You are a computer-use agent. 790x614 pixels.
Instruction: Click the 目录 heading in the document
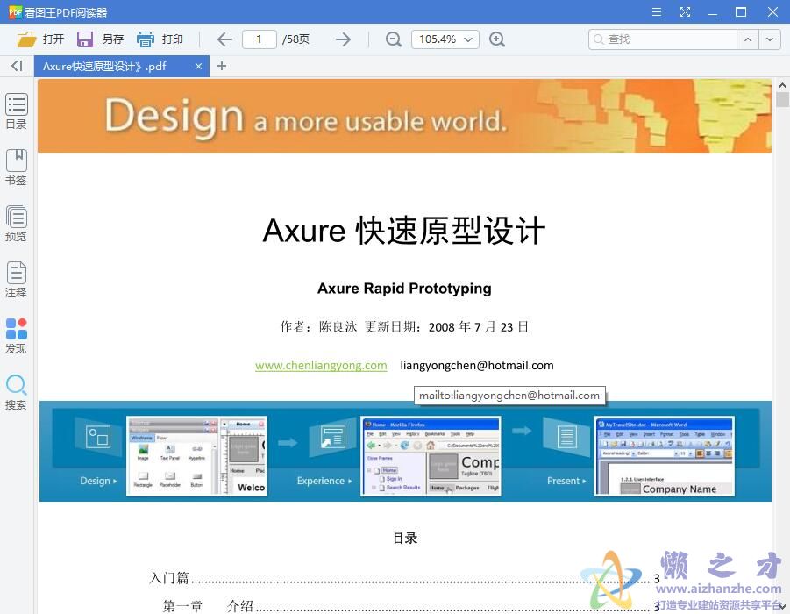point(406,538)
